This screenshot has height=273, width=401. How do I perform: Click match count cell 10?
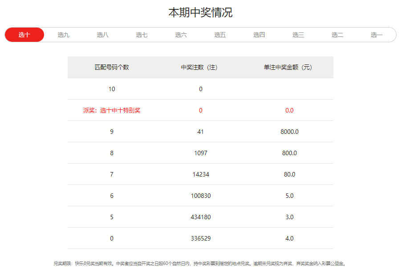112,89
